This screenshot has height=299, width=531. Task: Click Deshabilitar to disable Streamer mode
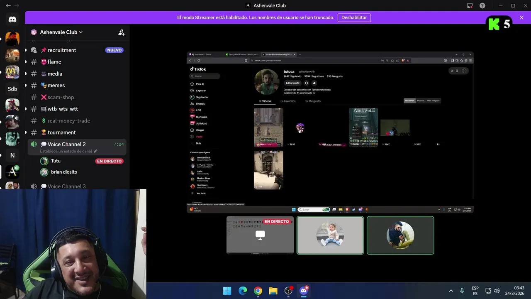354,17
